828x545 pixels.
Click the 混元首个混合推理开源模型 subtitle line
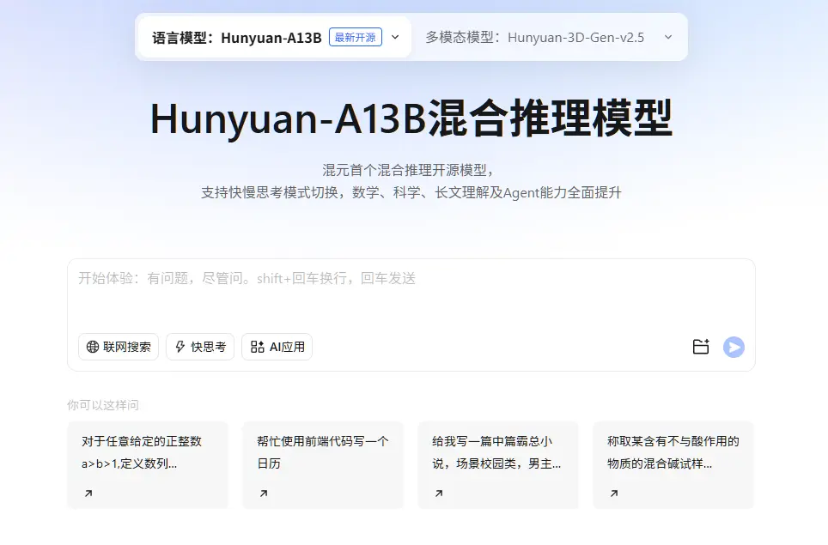(409, 170)
